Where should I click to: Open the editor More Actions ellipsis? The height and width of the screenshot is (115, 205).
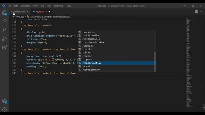201,11
